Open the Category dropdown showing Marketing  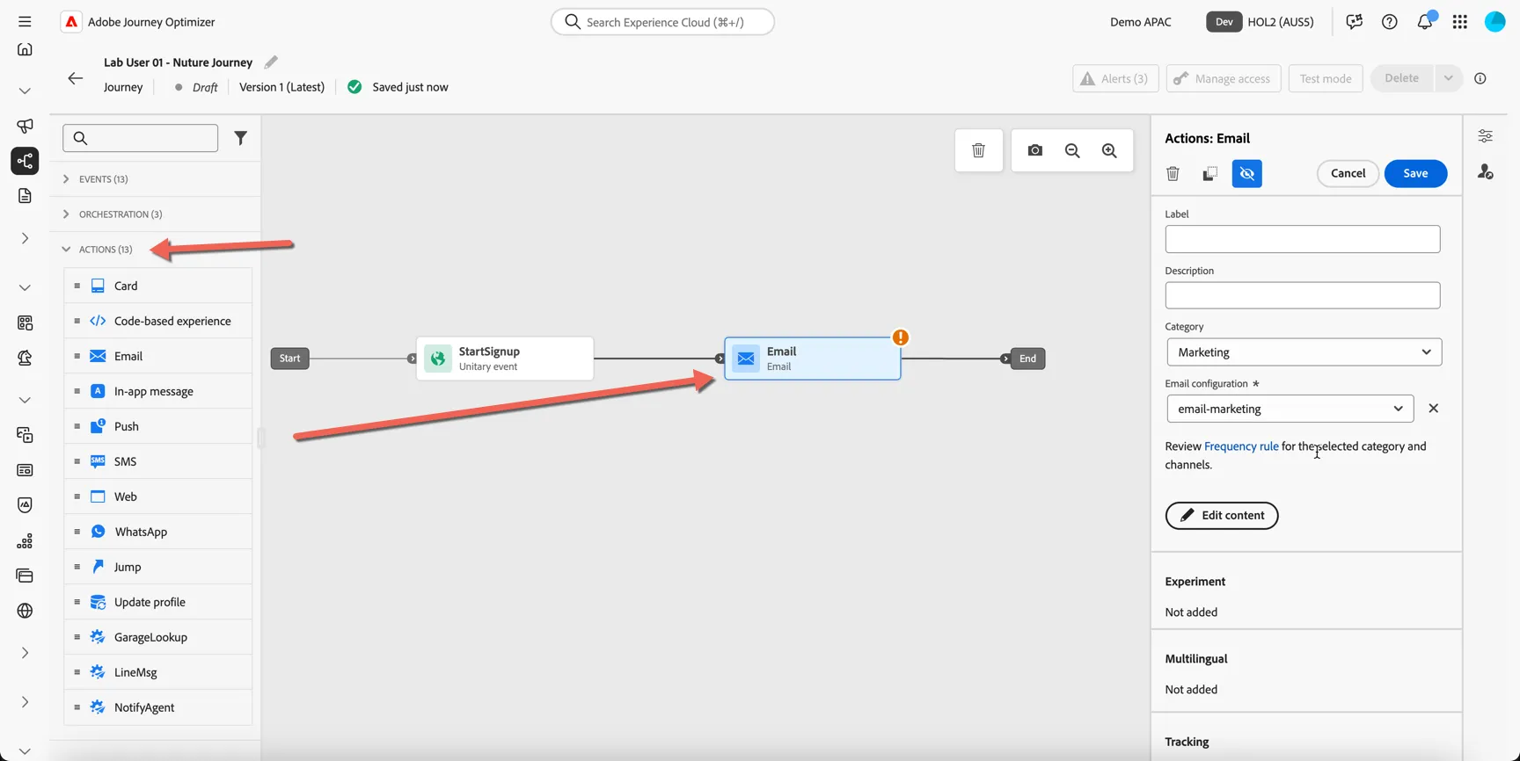click(1304, 352)
